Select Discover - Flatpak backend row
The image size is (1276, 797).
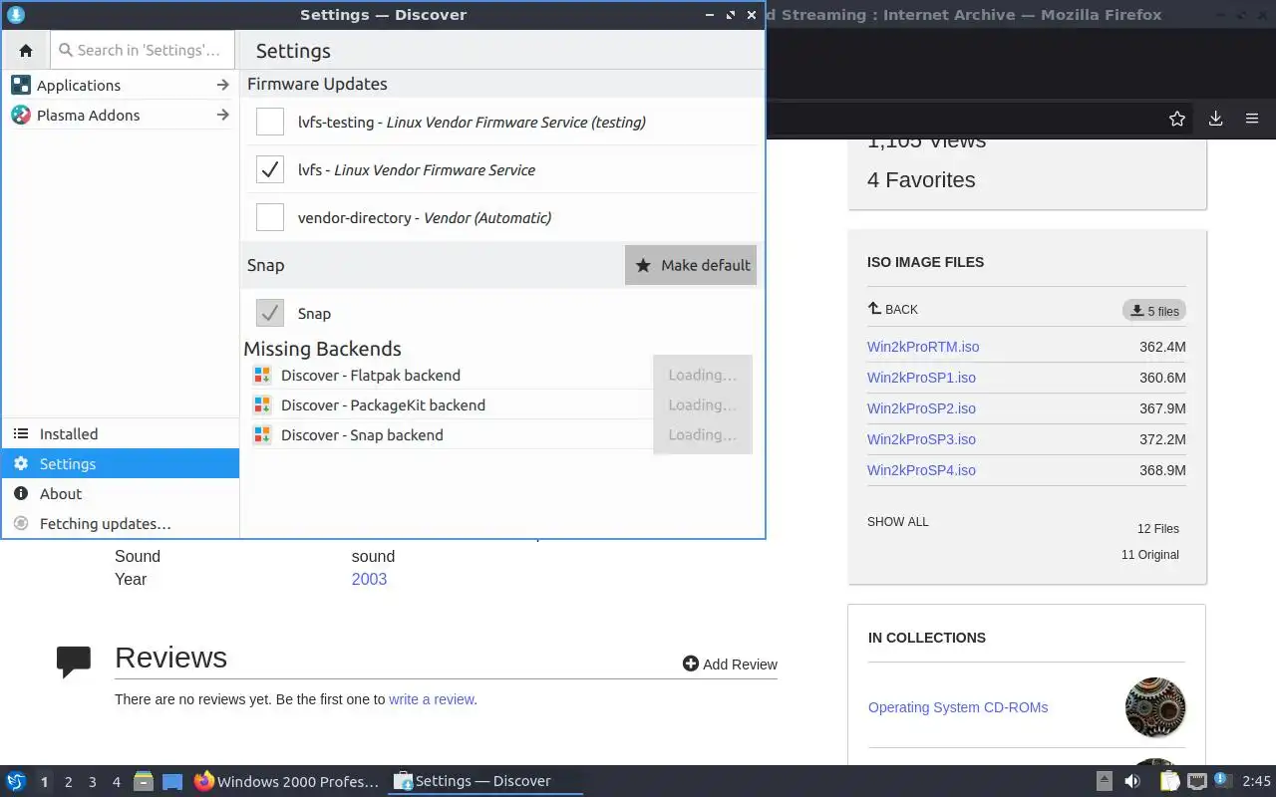(451, 375)
